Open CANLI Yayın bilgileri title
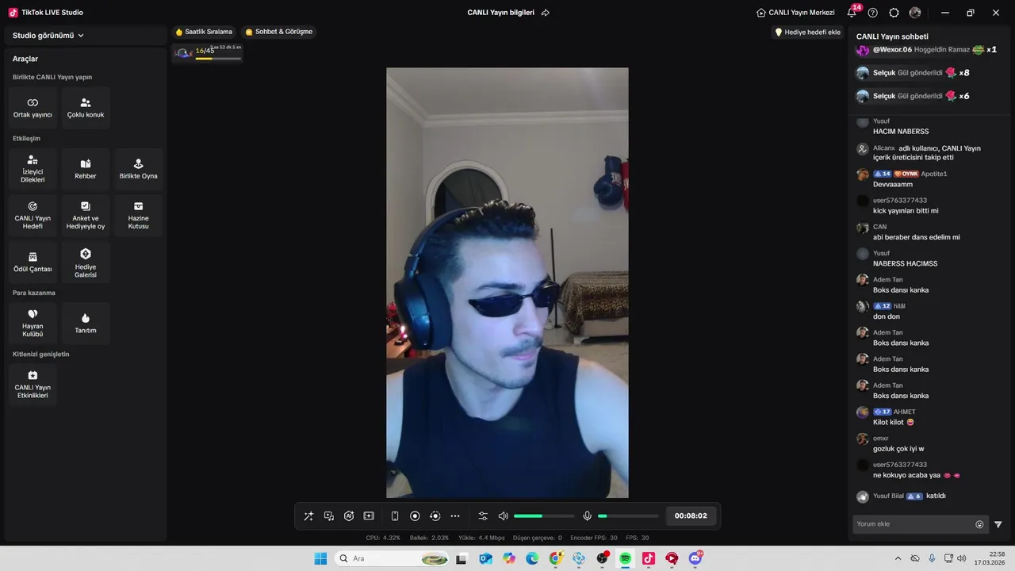This screenshot has height=571, width=1015. point(500,13)
